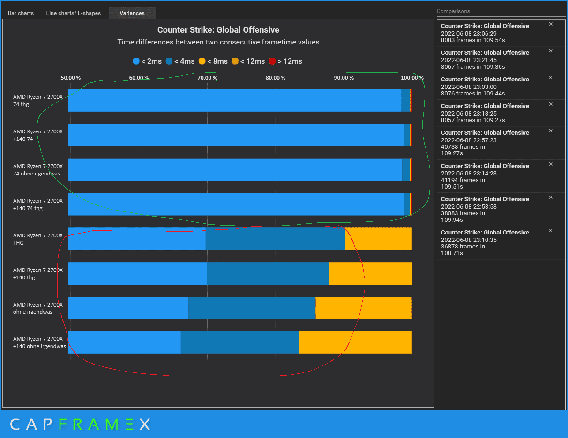Select comparison with 38083 frames

coord(501,209)
